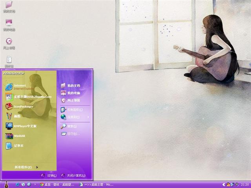Open My Documents in start menu right column
Screen dimensions: 251x188
71,85
